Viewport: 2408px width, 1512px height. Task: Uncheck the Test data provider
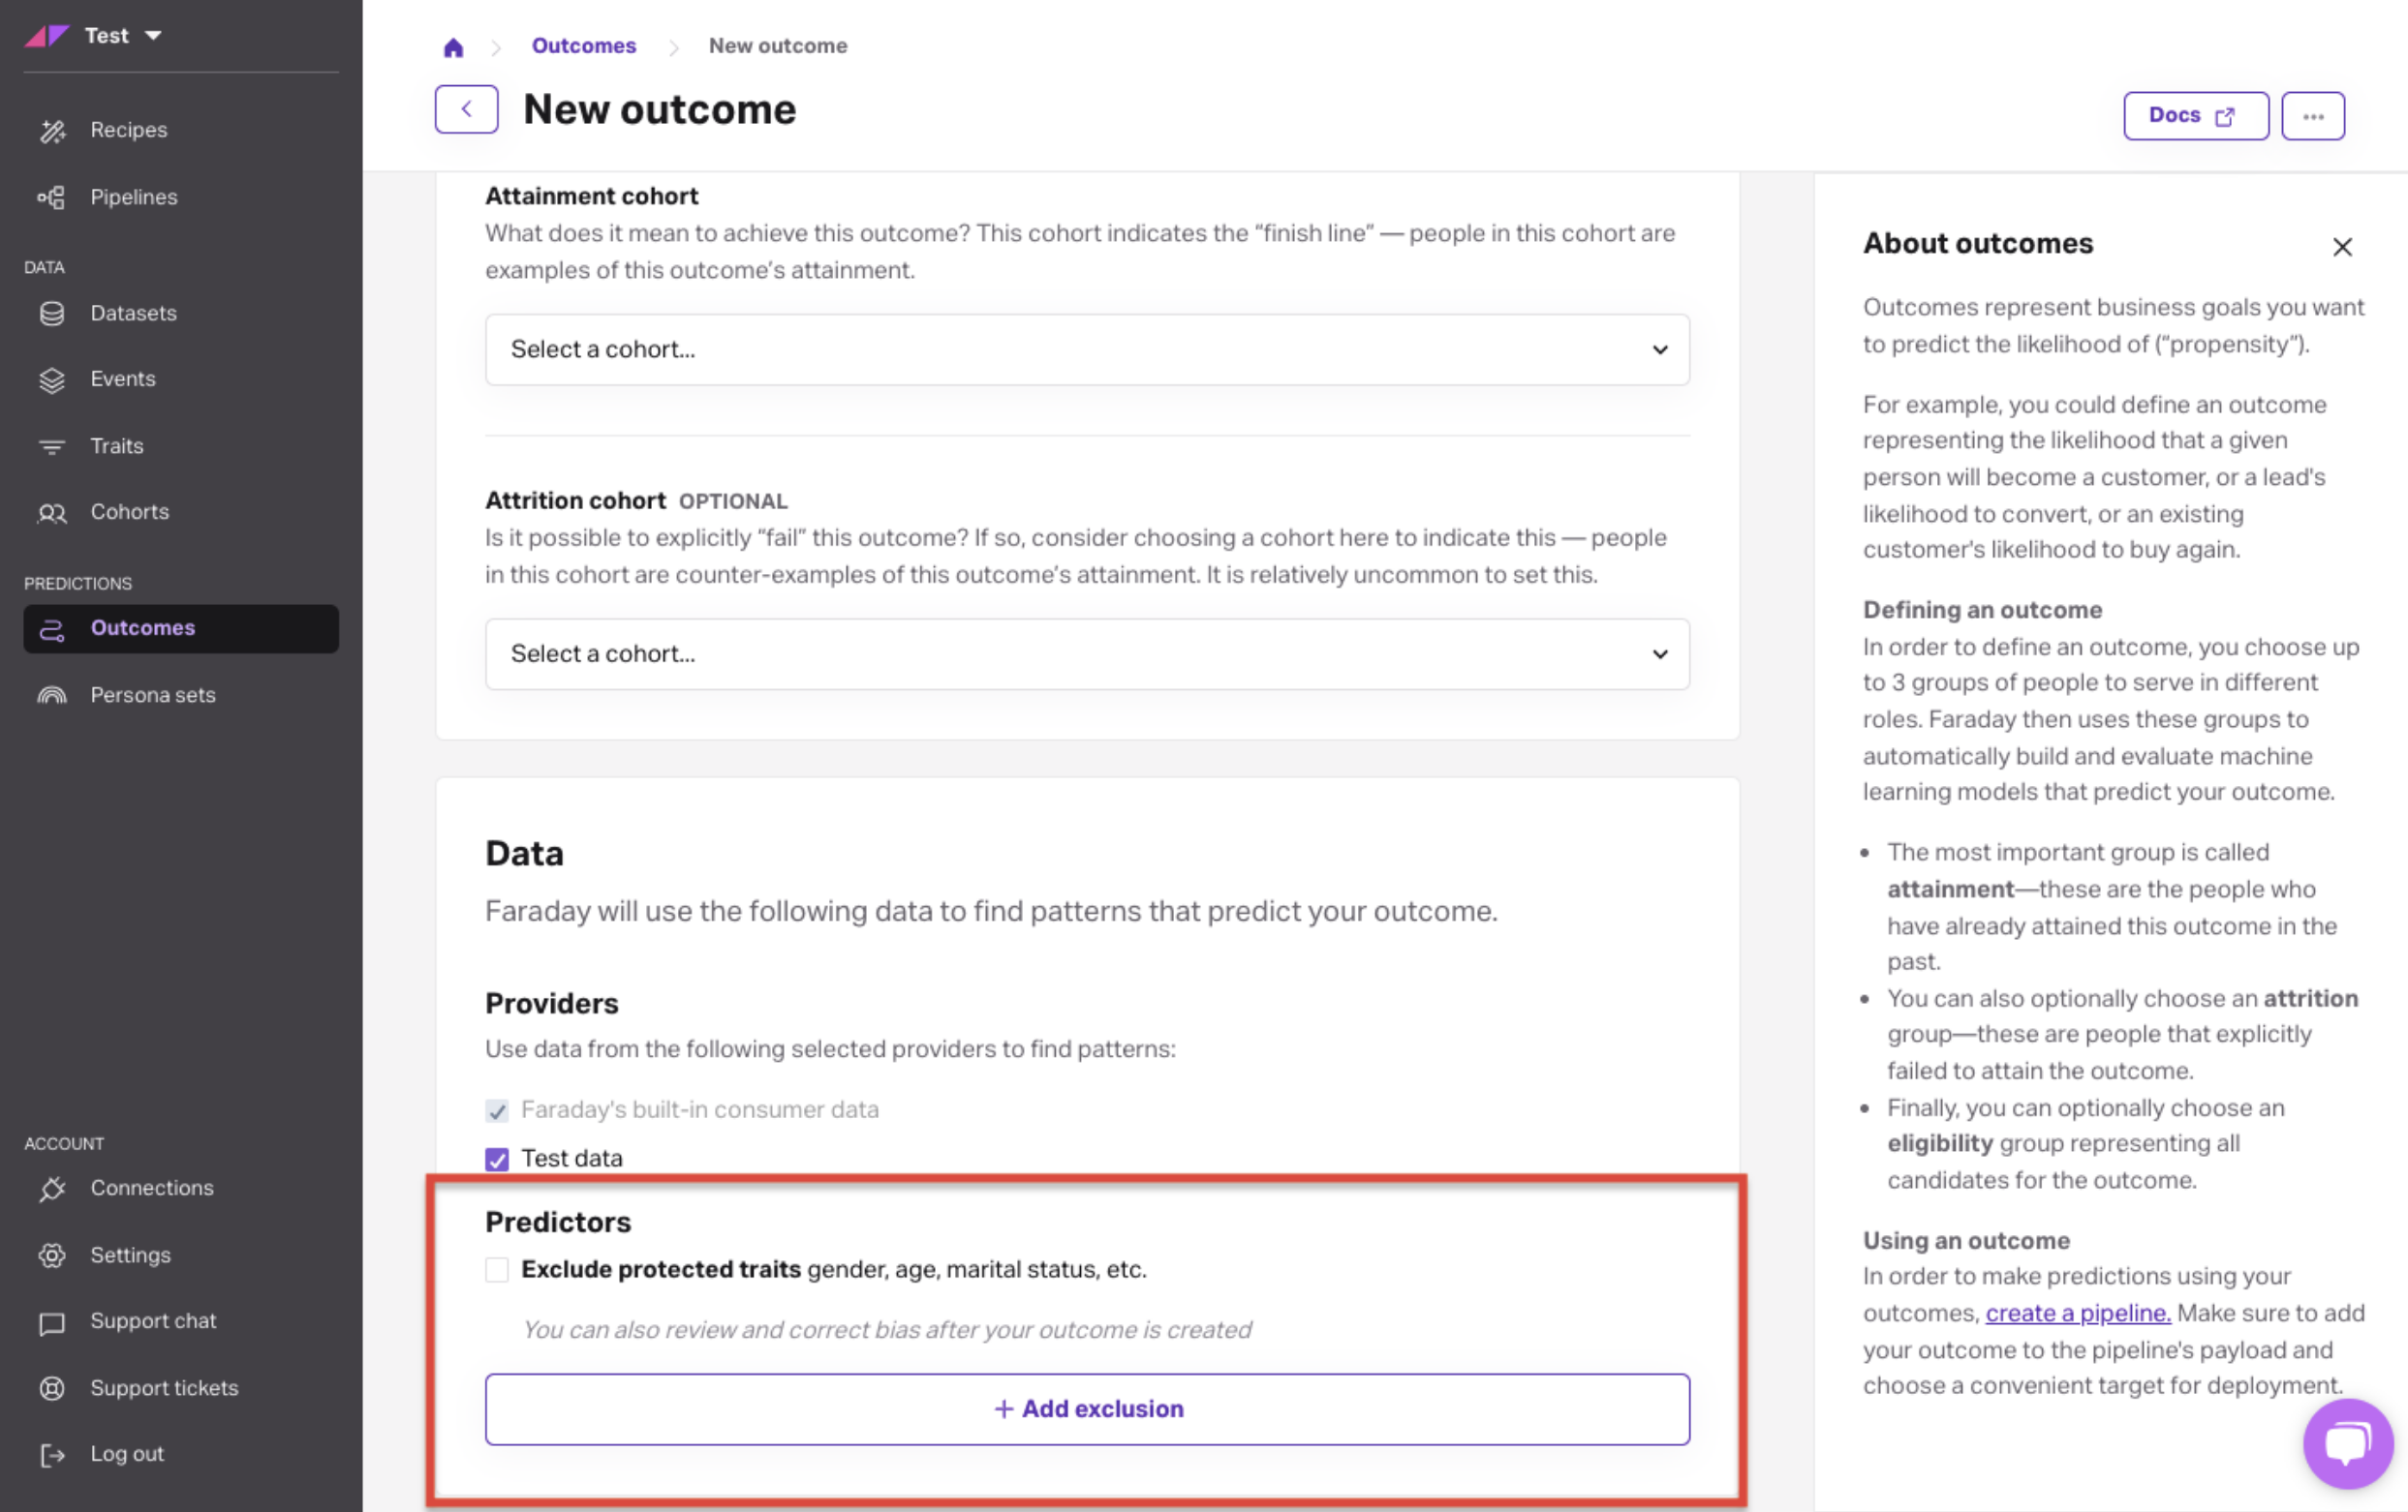[497, 1160]
